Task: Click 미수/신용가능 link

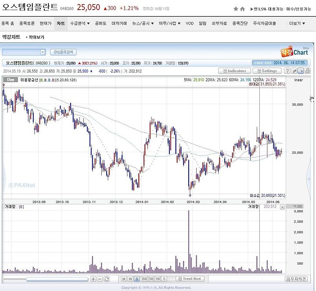Action: coord(299,9)
